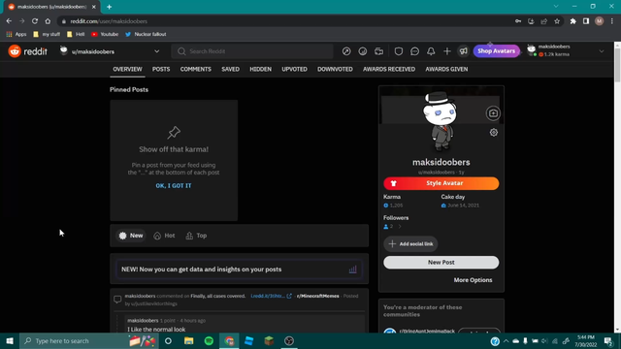Open the i.redd.it post link
The width and height of the screenshot is (621, 349).
(271, 296)
